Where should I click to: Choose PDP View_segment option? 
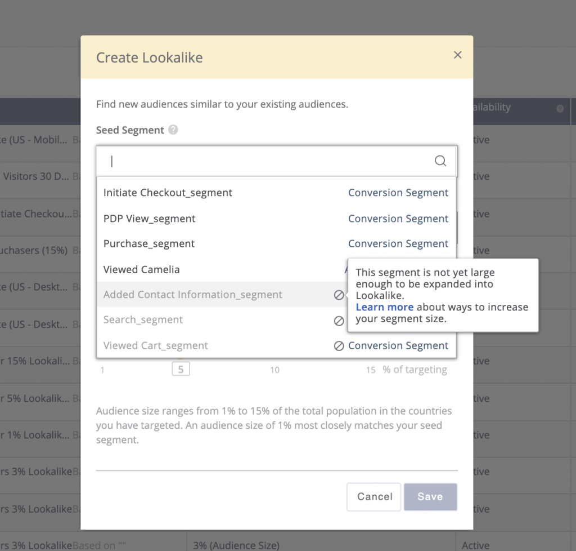click(150, 219)
